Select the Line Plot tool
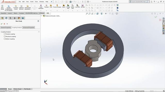165x92 pixels. (x=77, y=6)
